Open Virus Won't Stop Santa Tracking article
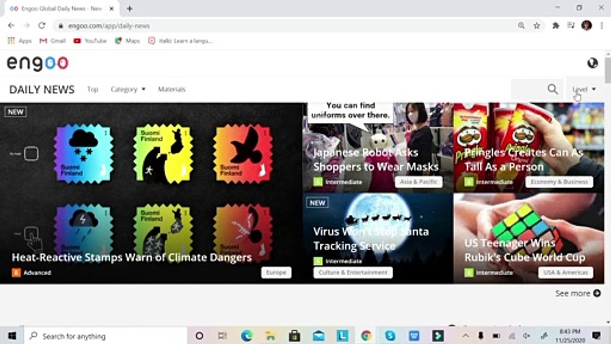The height and width of the screenshot is (344, 611). (x=371, y=238)
